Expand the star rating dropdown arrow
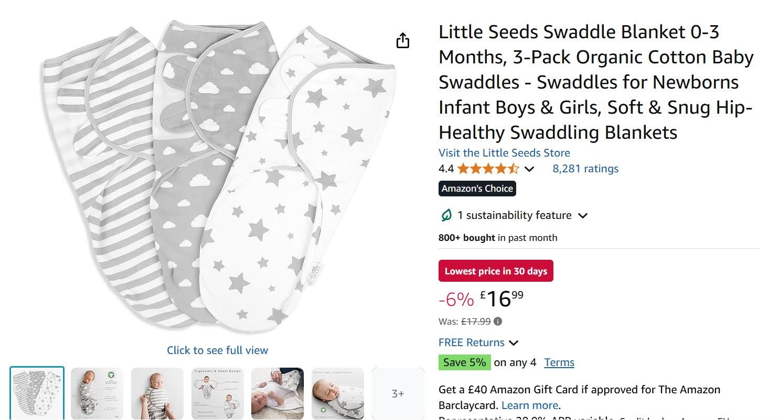This screenshot has height=420, width=779. click(x=529, y=169)
